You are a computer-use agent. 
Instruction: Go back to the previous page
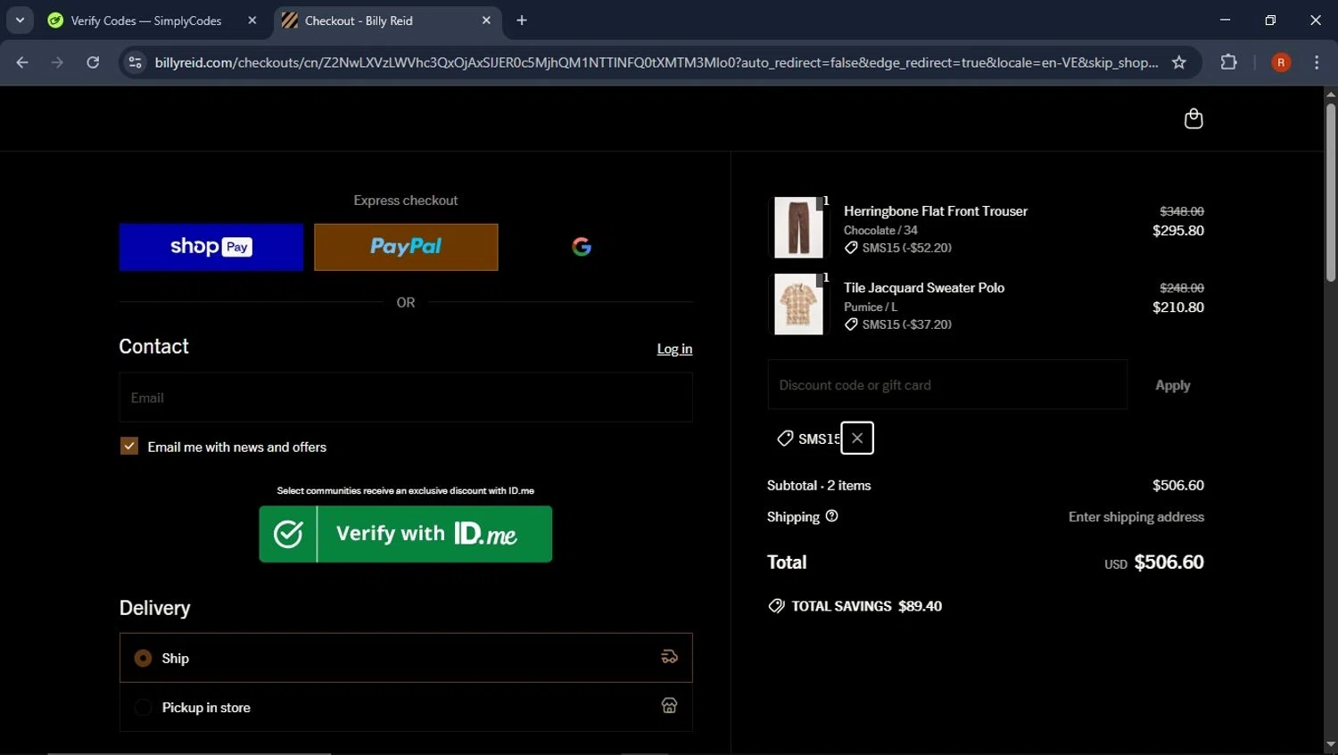[x=22, y=62]
